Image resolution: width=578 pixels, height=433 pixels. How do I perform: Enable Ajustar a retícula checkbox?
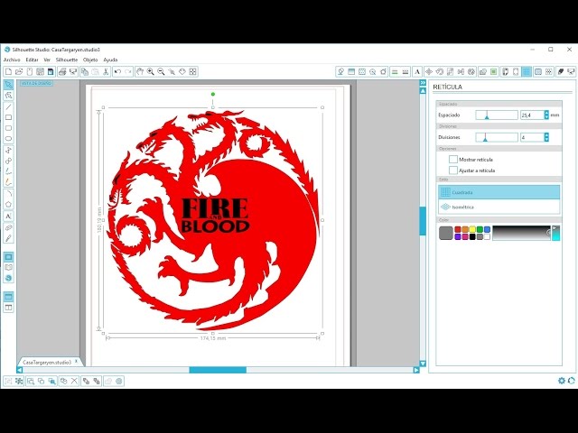point(453,170)
